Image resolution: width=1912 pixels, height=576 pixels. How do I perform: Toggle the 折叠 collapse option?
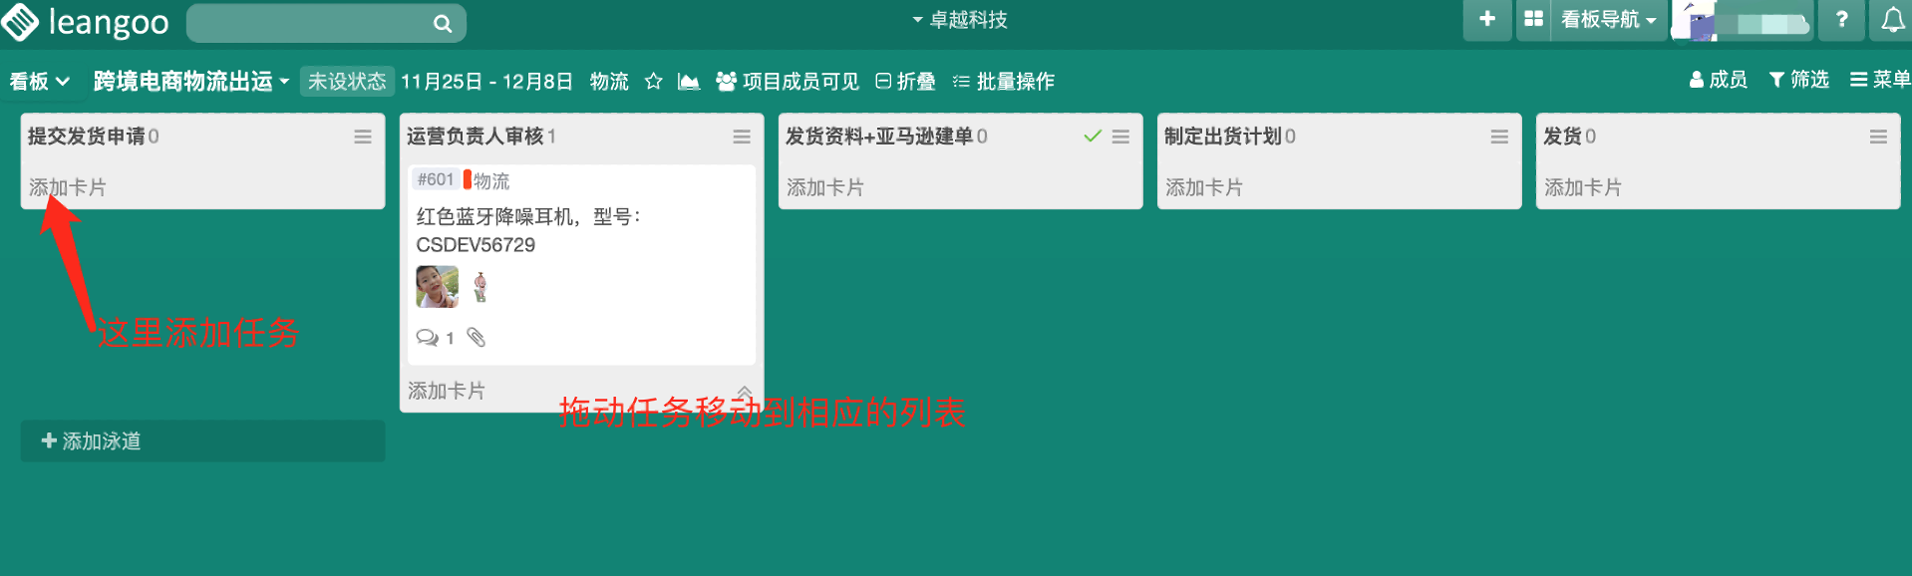click(905, 81)
